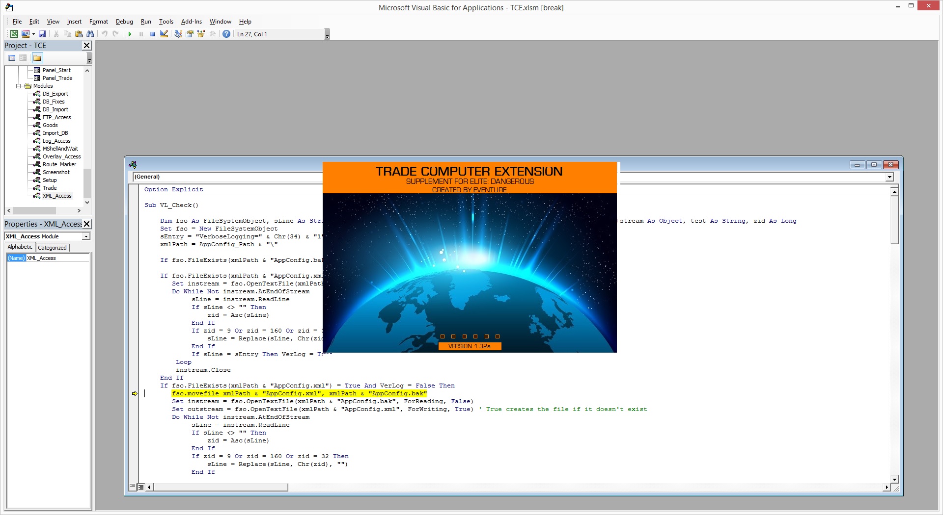Open the standard toolbar options arrow

coord(328,34)
